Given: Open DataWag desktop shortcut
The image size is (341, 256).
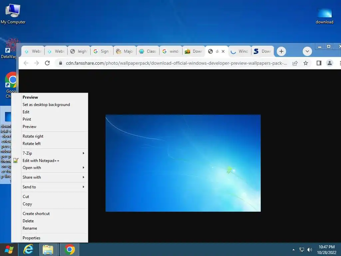Looking at the screenshot, I should point(9,48).
